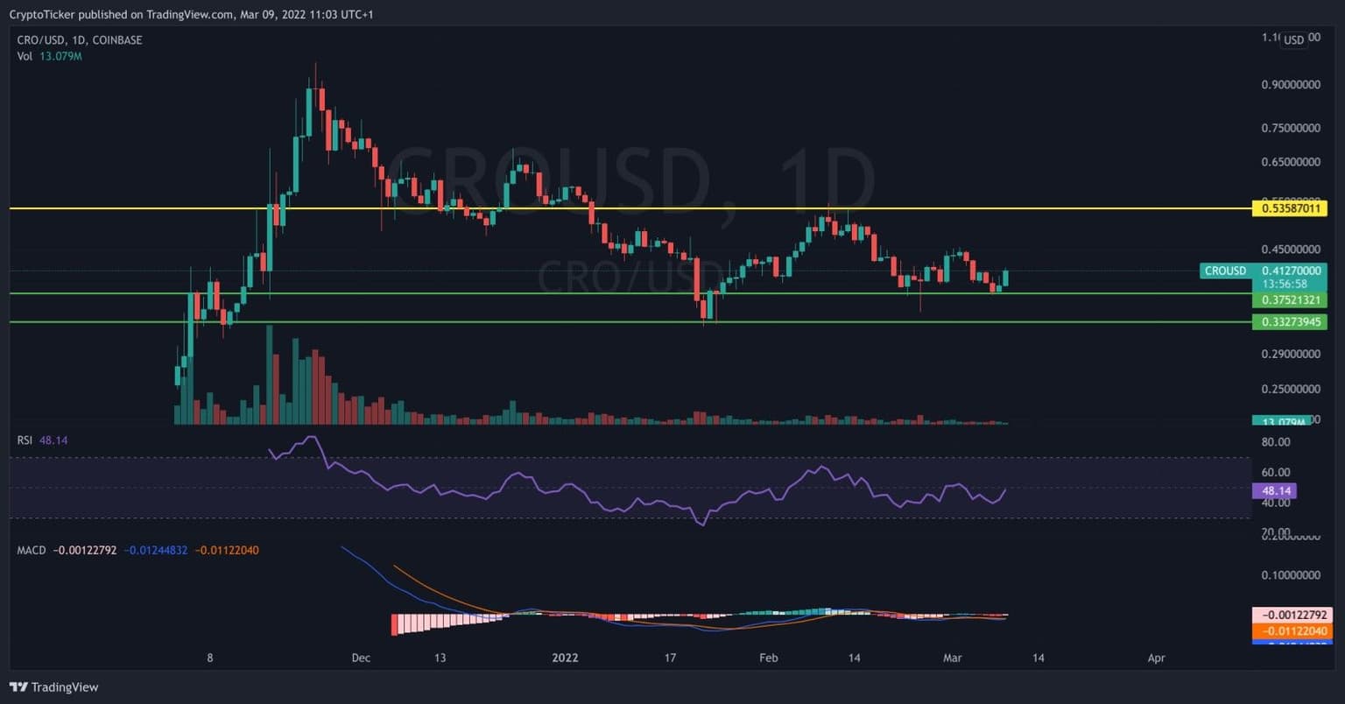1345x704 pixels.
Task: Click the TradingView logo icon
Action: pyautogui.click(x=18, y=687)
